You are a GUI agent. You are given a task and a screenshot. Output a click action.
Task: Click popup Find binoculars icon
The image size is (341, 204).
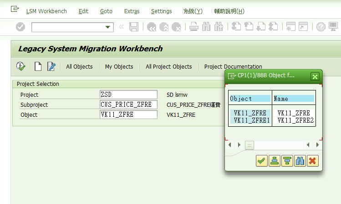(300, 161)
